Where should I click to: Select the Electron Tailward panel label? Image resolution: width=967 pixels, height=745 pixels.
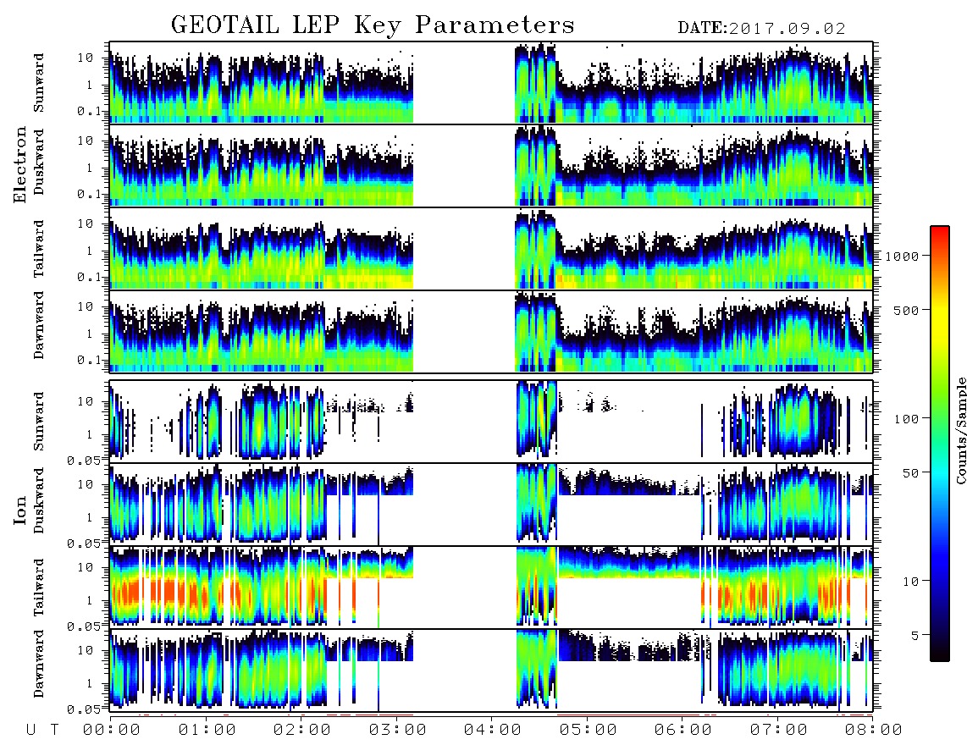[x=39, y=248]
